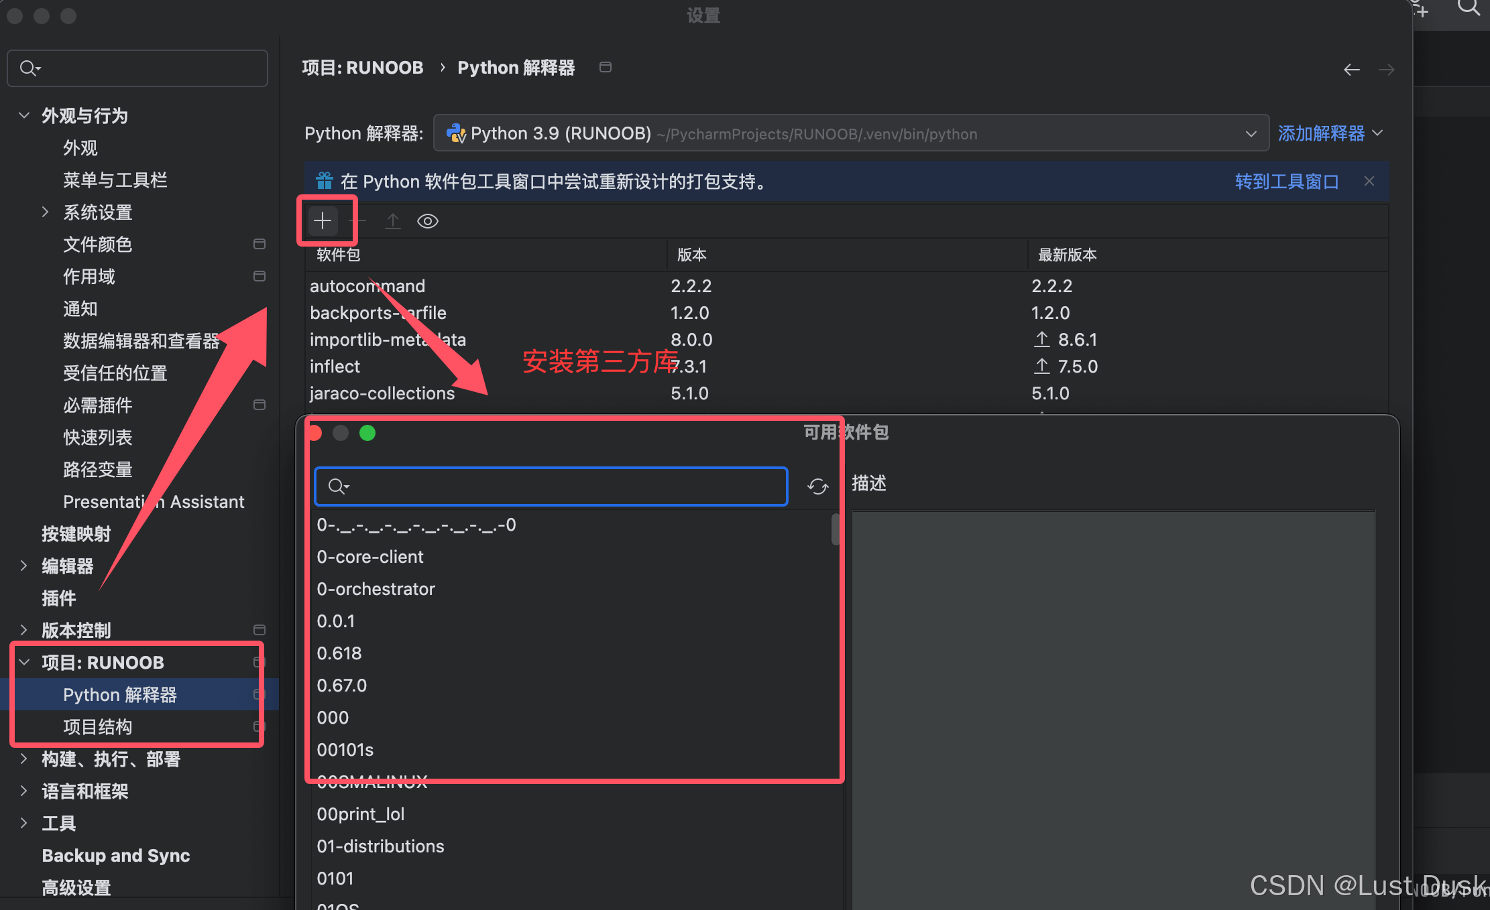The height and width of the screenshot is (910, 1490).
Task: Click the upgrade package up-arrow icon
Action: click(x=393, y=220)
